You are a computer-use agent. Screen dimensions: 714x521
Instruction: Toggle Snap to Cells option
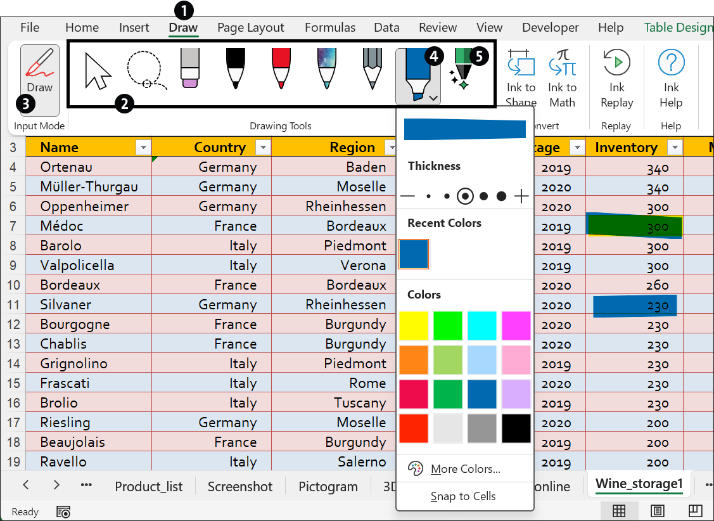pos(464,496)
